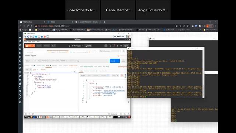
Task: Click the search response magnifier icon
Action: 125,77
